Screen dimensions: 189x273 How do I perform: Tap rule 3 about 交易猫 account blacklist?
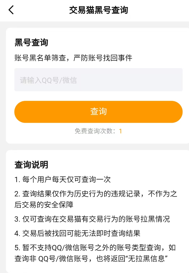coord(92,219)
